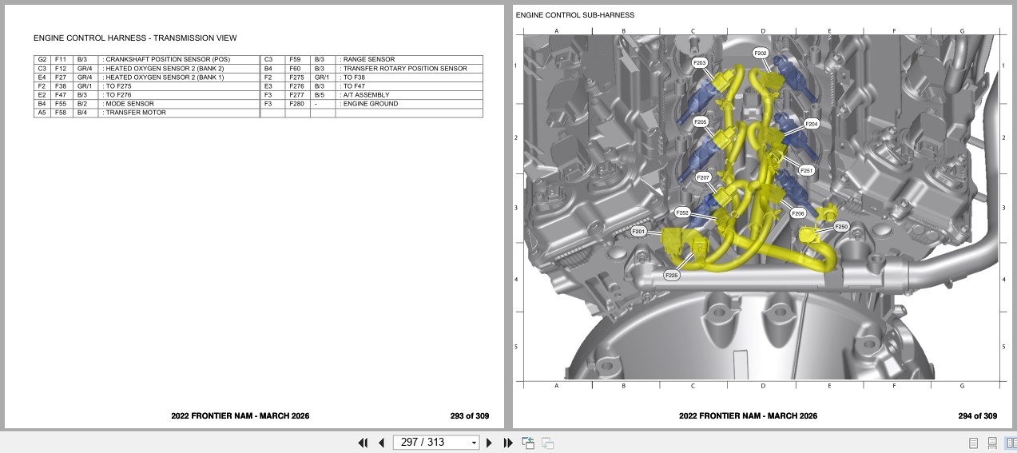Click the right page 2022 FRONTIER NAM footer

[x=748, y=416]
